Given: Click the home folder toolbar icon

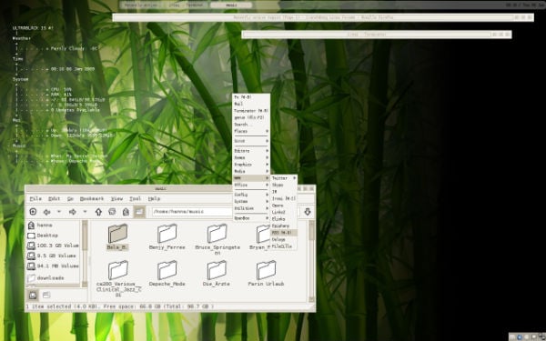Looking at the screenshot, I should pos(126,212).
